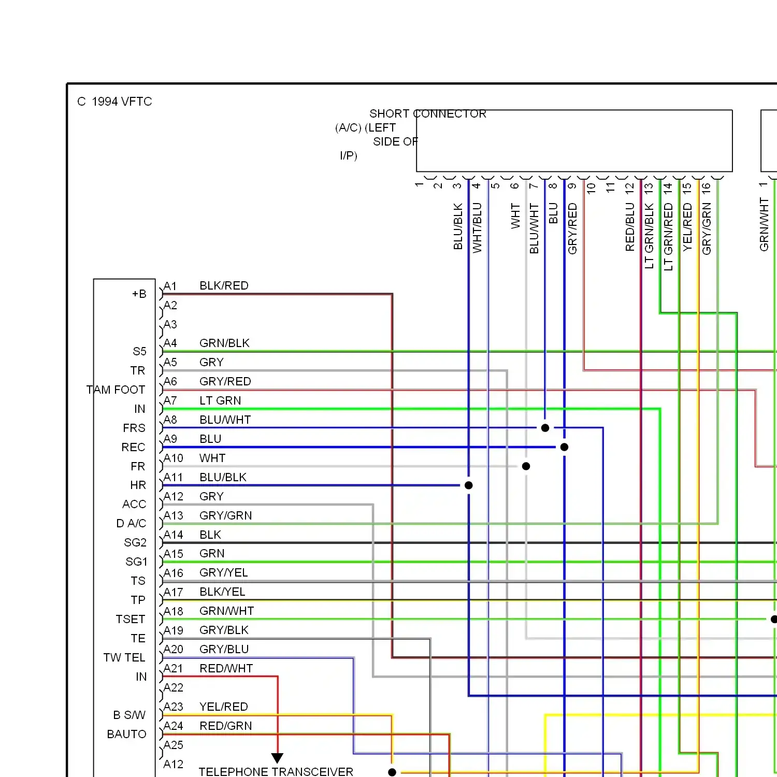Select the vertical WHT/BLU wire label
This screenshot has width=777, height=777.
[x=477, y=228]
